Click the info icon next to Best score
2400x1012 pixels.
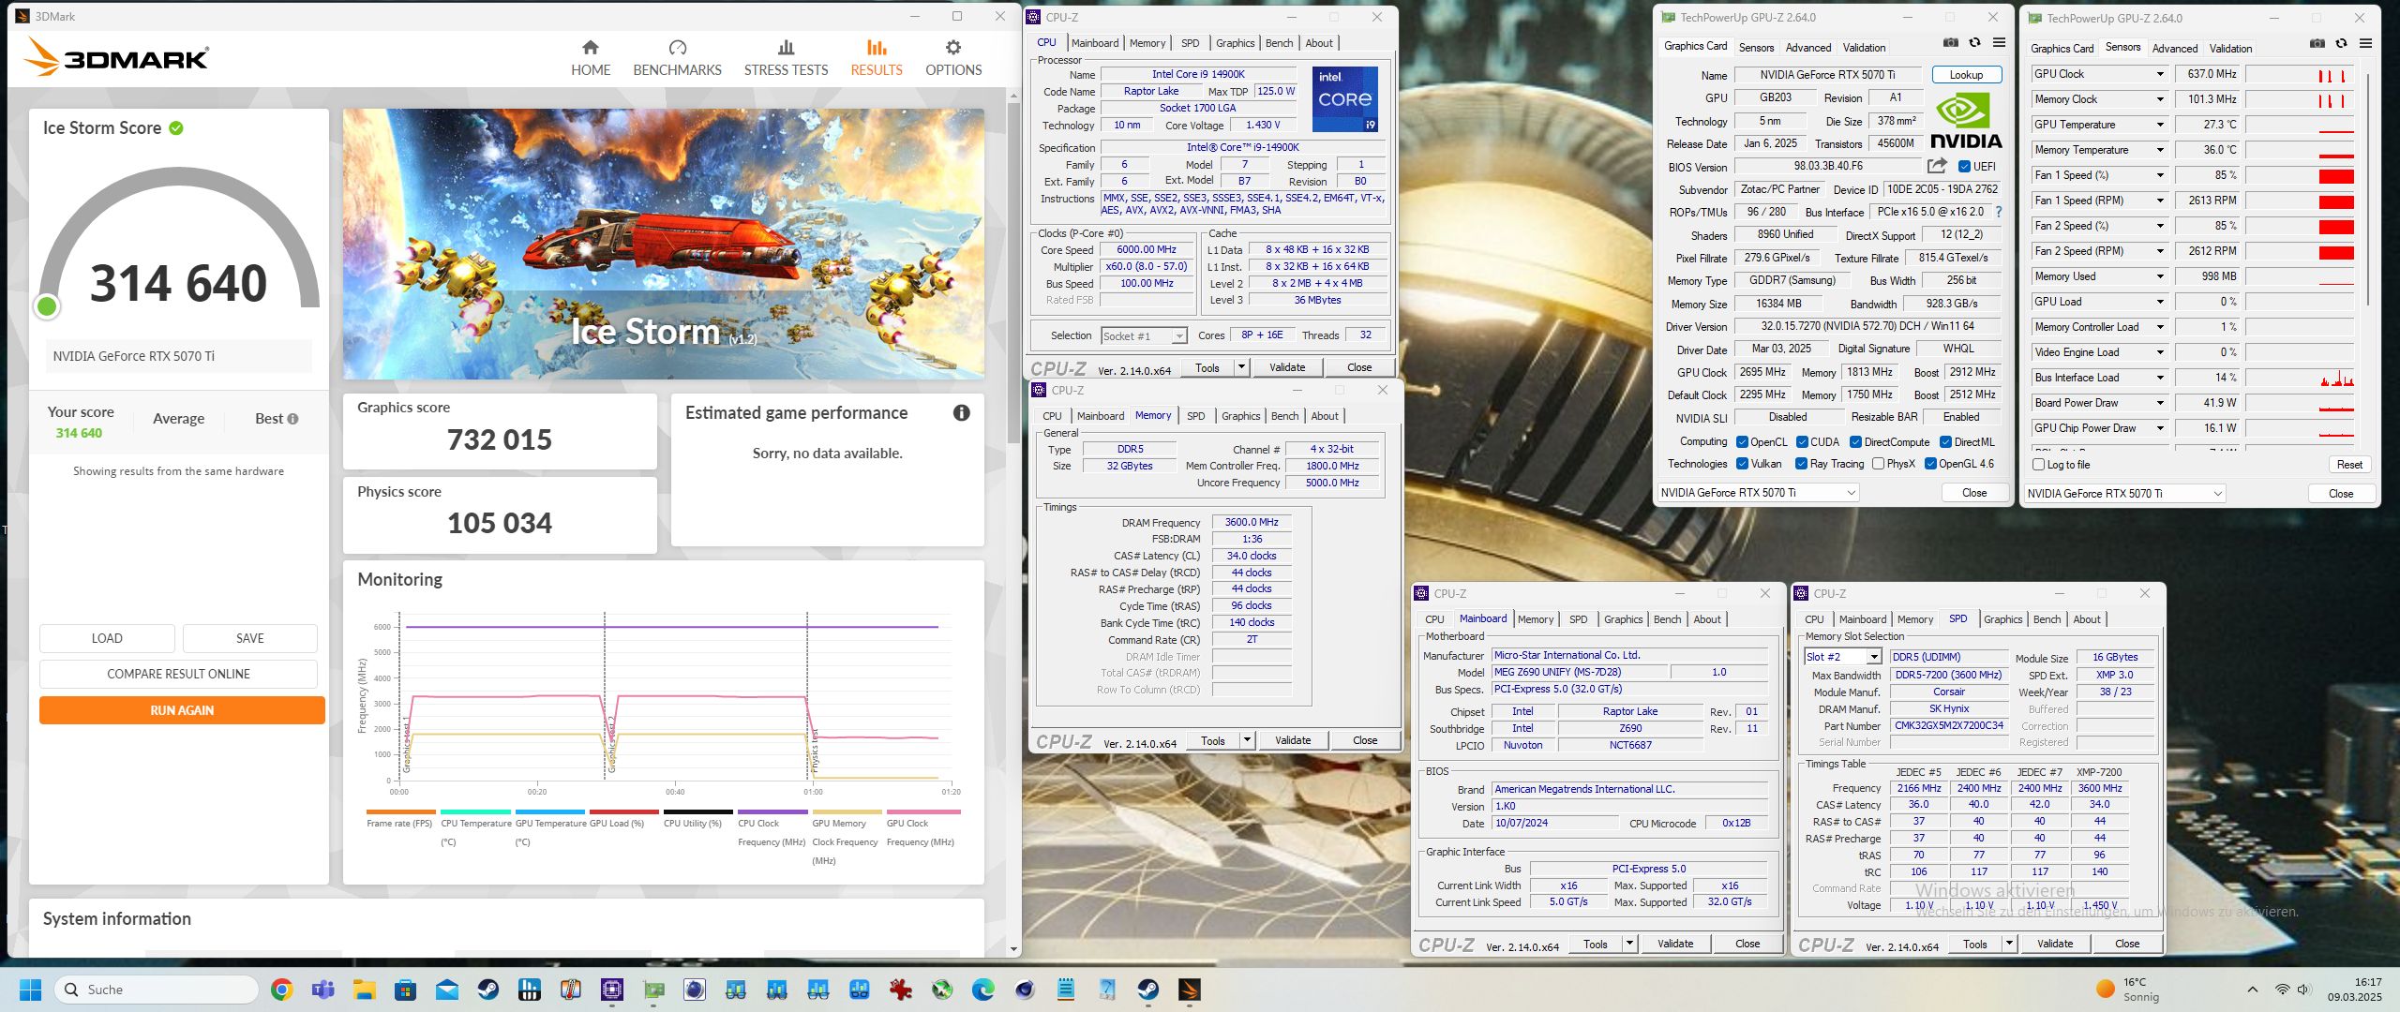[292, 419]
